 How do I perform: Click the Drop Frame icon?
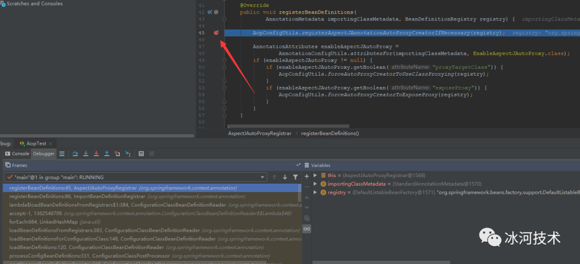tap(117, 154)
